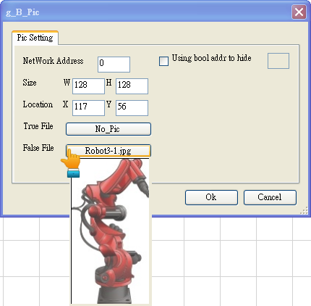Image resolution: width=311 pixels, height=306 pixels.
Task: Open True File picker labeled No_Pic
Action: tap(108, 129)
